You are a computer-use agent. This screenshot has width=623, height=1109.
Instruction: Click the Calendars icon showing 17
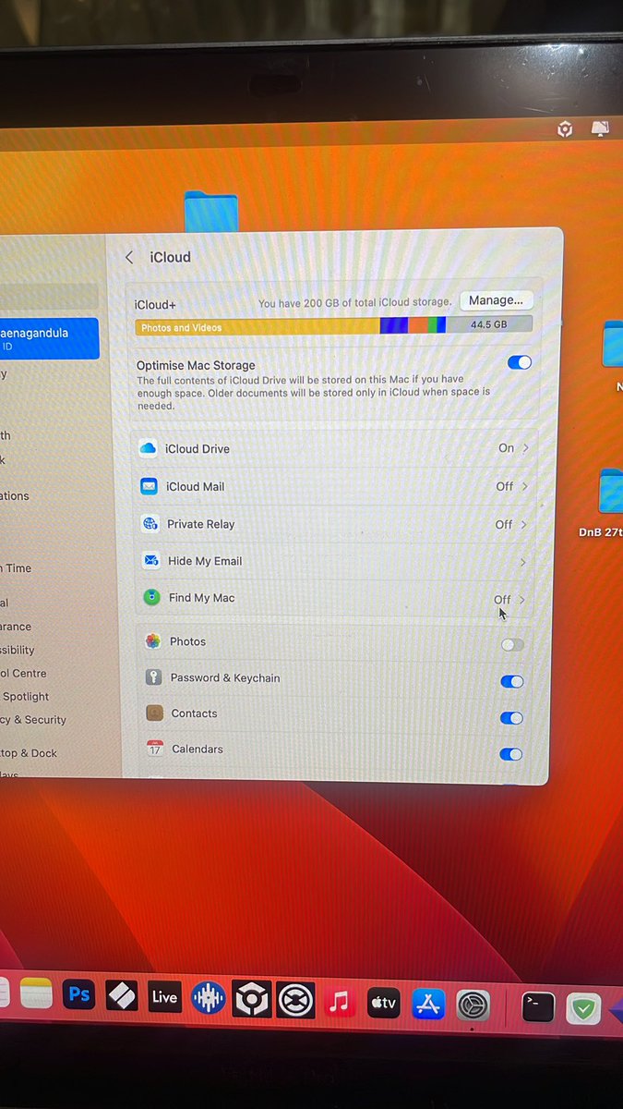155,749
